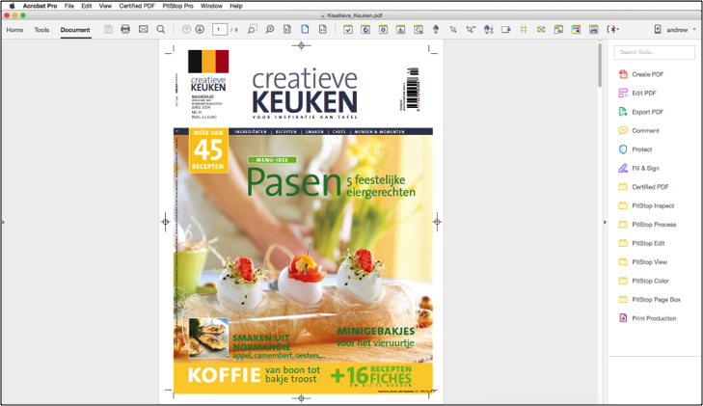
Task: Open PitStop Navigator magnifier window icon
Action: click(x=418, y=30)
